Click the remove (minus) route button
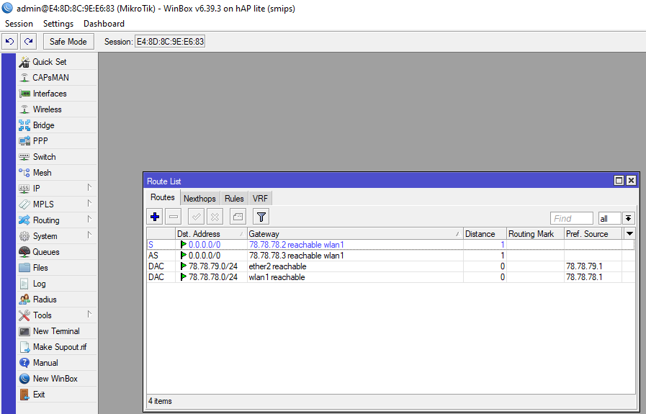Viewport: 646px width, 414px height. 174,217
